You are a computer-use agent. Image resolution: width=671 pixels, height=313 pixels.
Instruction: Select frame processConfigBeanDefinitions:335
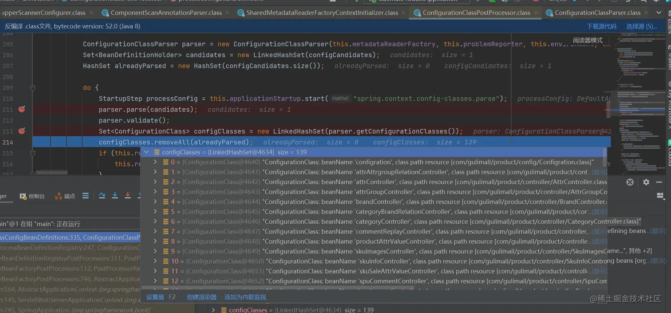(x=70, y=238)
